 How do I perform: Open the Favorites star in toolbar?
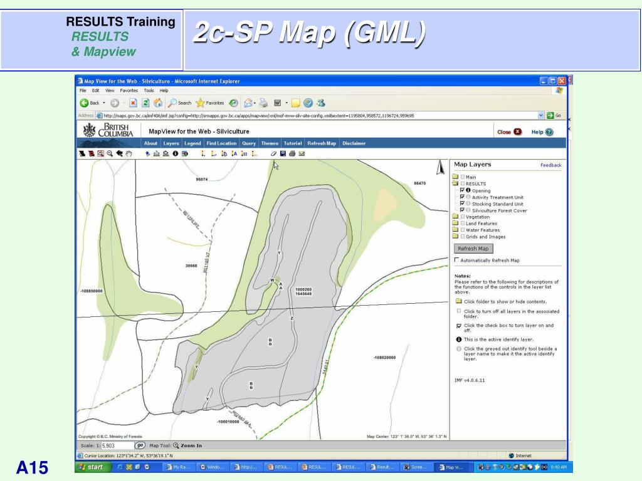210,103
